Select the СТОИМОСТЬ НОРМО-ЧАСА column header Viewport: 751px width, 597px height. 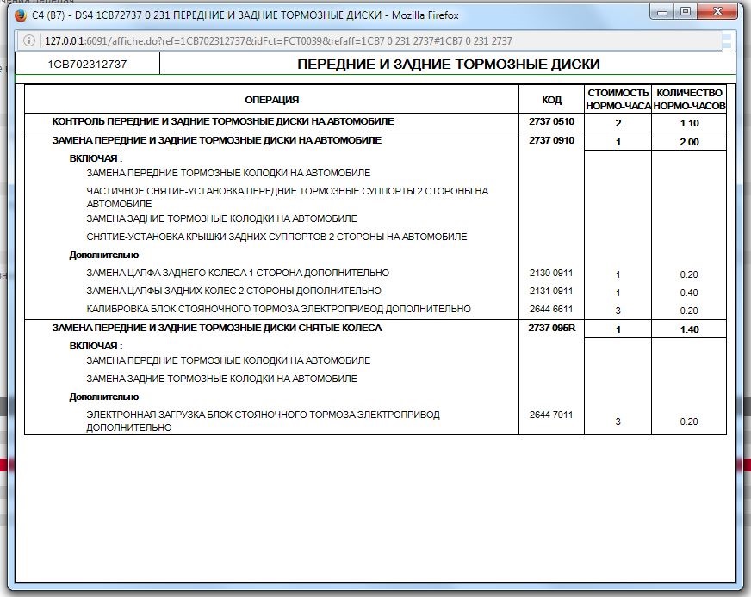tap(617, 99)
